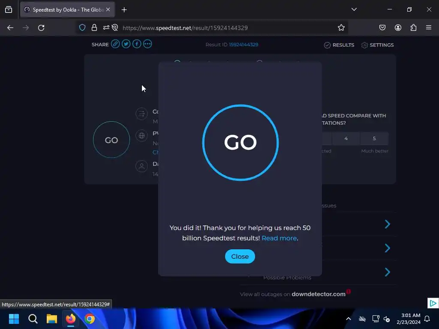439x329 pixels.
Task: Select rating 5 Much better
Action: (x=374, y=138)
